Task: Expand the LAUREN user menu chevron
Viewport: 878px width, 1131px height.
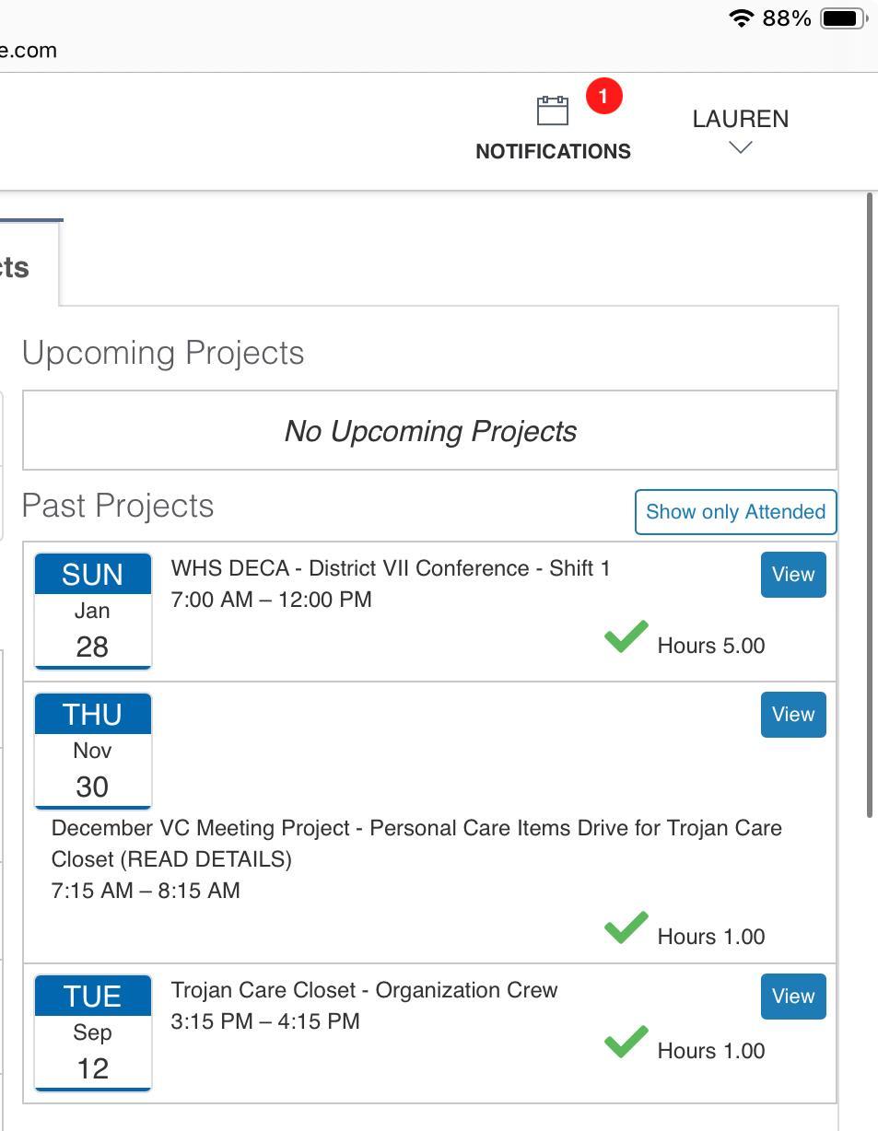Action: (x=741, y=147)
